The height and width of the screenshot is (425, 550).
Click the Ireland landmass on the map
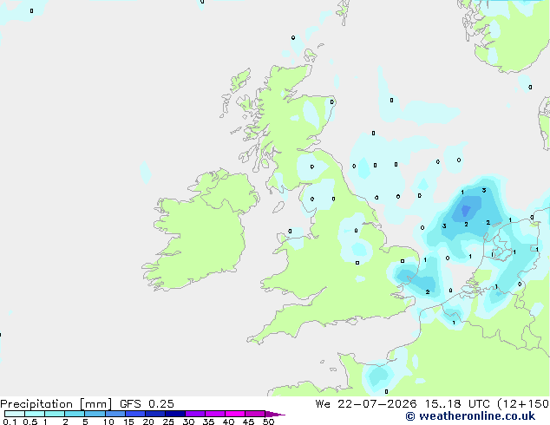click(200, 232)
